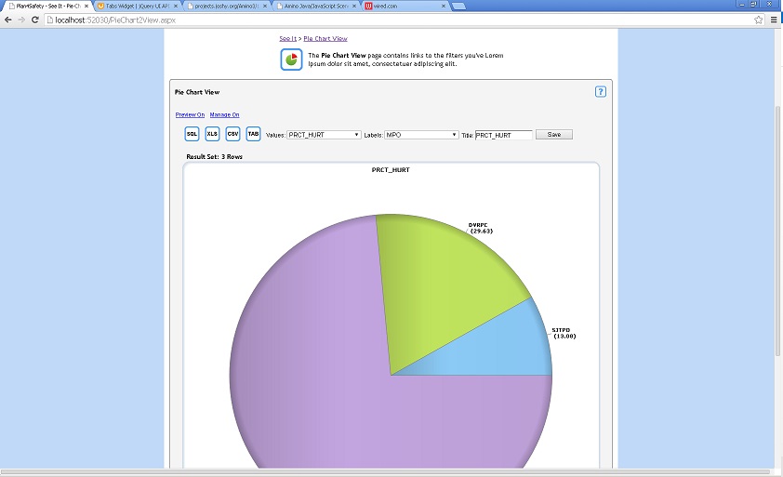Image resolution: width=783 pixels, height=477 pixels.
Task: Click the pie chart page icon
Action: (291, 60)
